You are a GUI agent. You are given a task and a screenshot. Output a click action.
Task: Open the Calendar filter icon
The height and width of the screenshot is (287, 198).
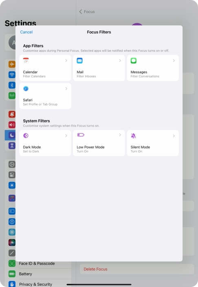[26, 61]
